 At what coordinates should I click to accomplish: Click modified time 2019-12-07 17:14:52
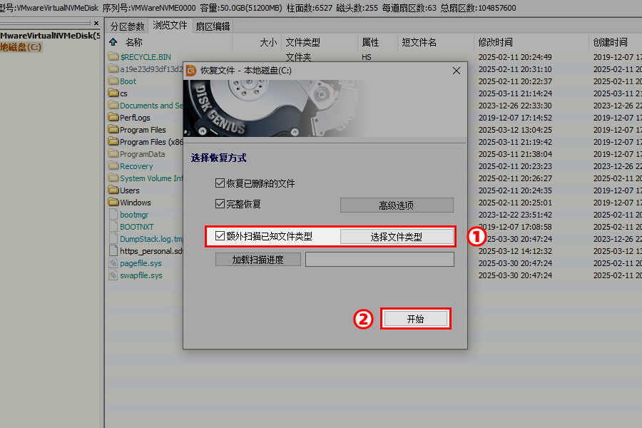point(515,118)
